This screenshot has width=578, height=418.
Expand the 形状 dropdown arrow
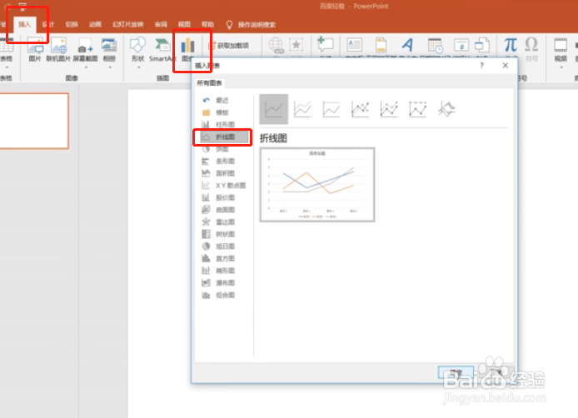(x=138, y=67)
